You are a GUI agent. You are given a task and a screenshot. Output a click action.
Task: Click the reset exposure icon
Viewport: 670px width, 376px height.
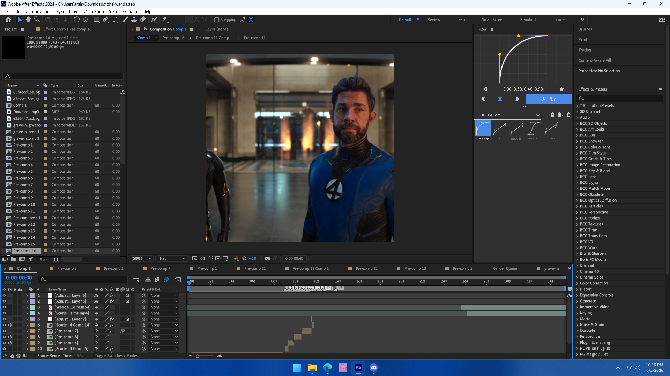click(244, 258)
